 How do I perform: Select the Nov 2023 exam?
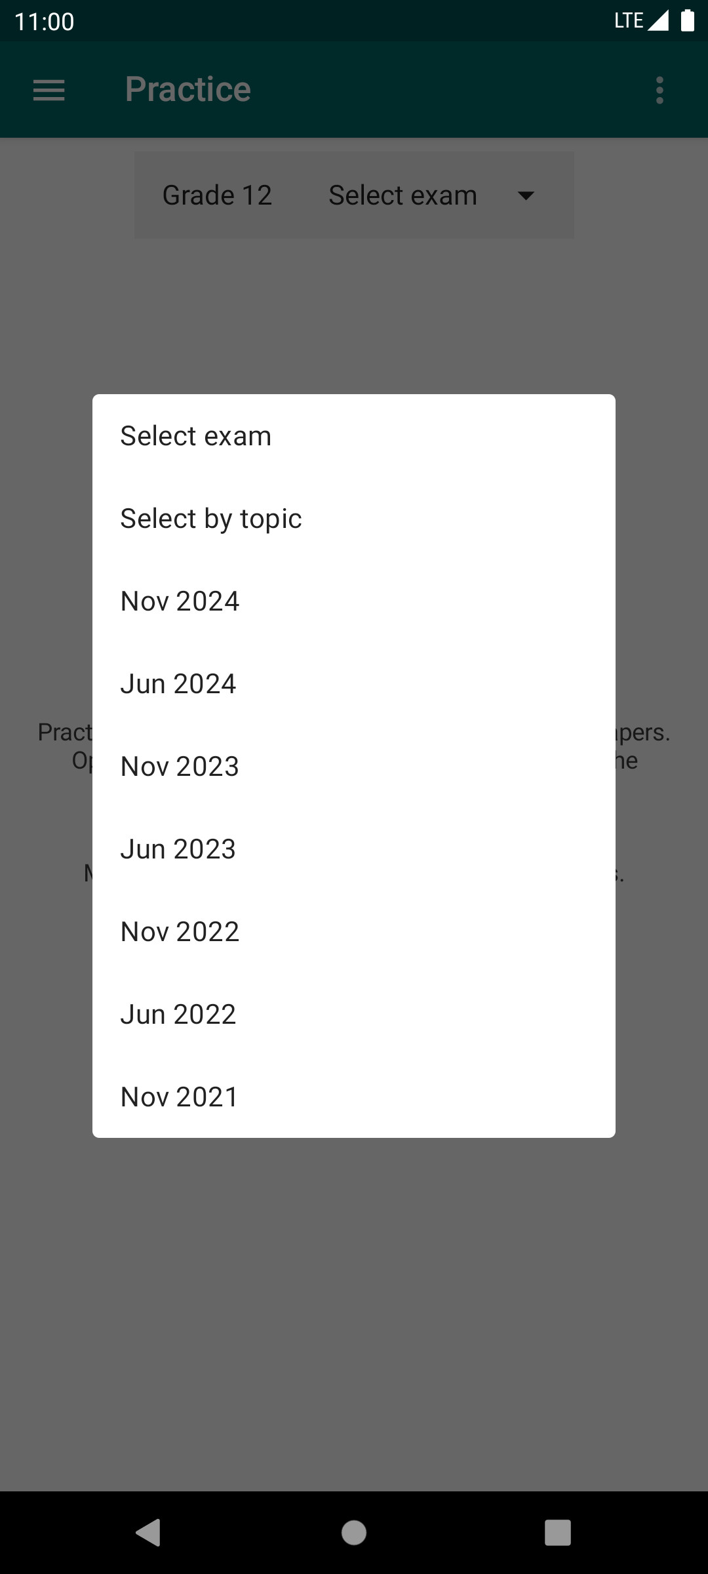[x=354, y=766]
